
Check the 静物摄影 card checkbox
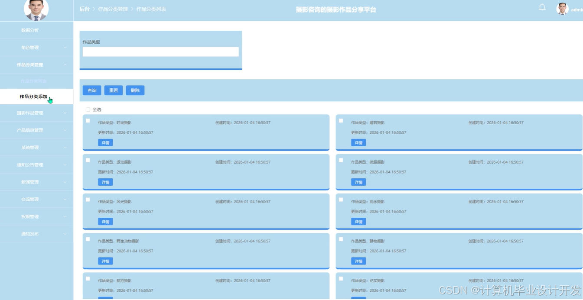[x=341, y=239]
